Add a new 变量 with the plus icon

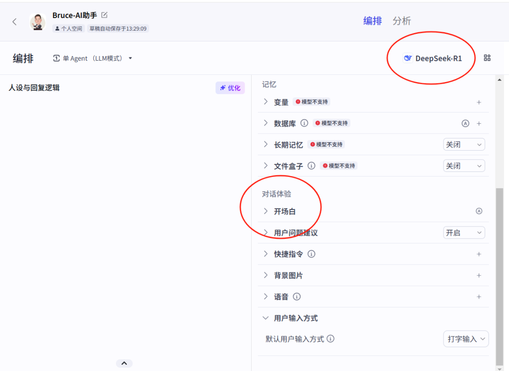point(479,102)
